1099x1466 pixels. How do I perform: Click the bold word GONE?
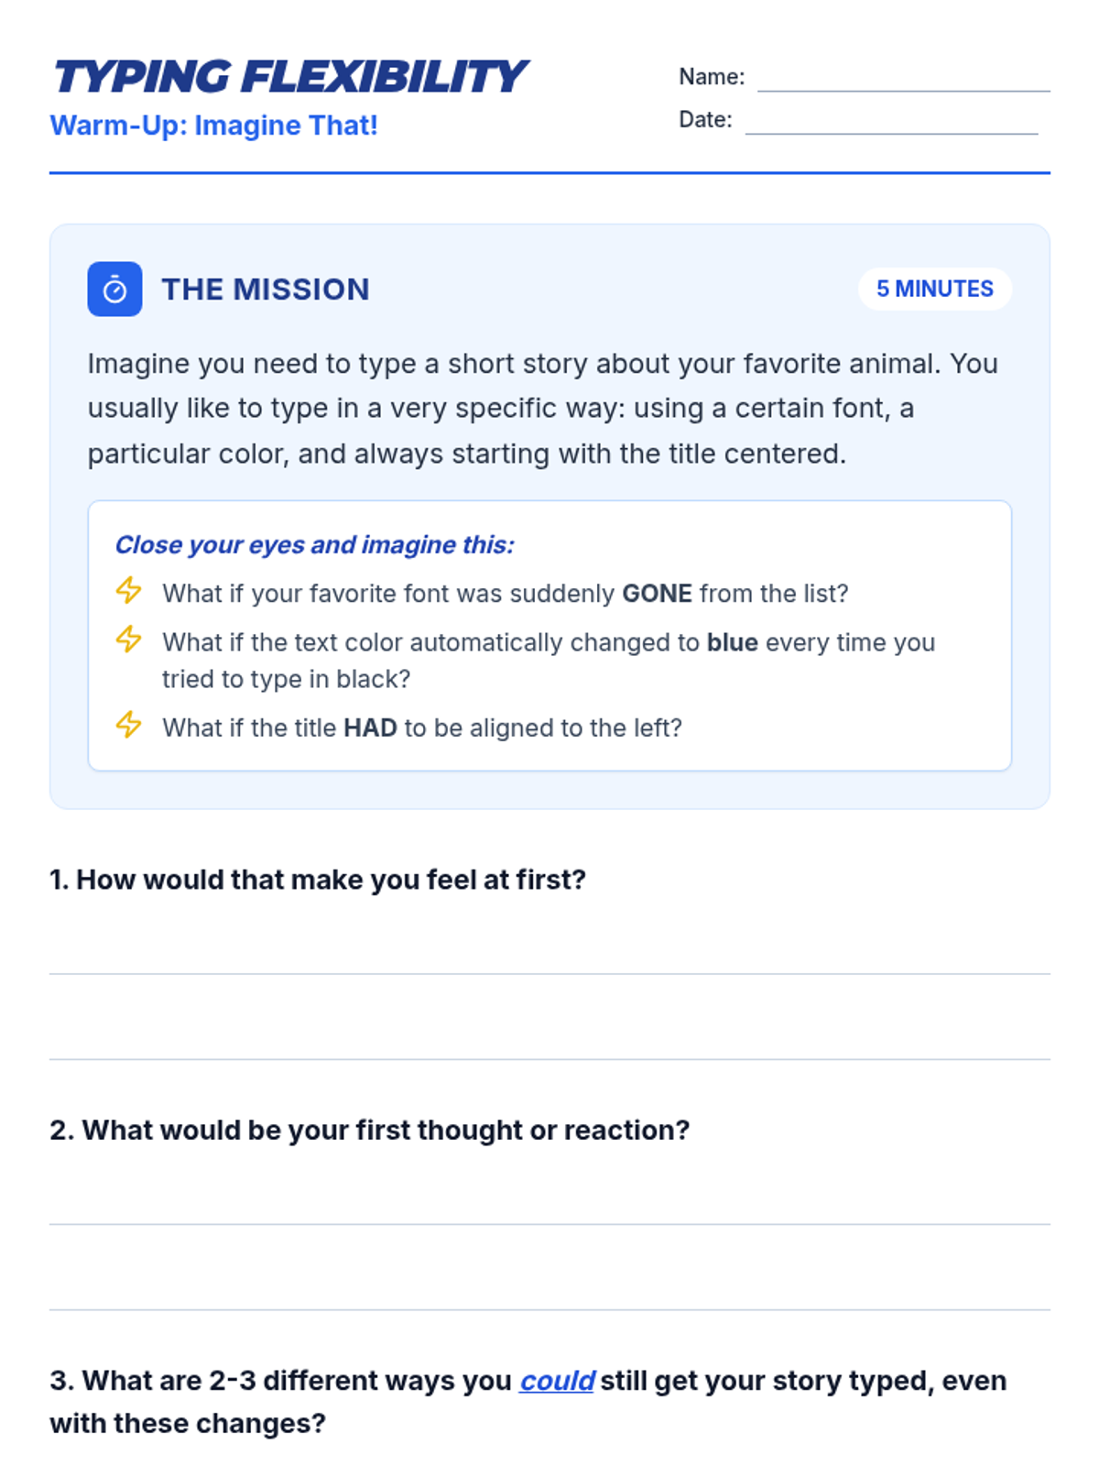[657, 594]
